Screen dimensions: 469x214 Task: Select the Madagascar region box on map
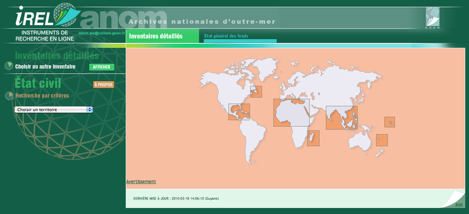point(313,138)
